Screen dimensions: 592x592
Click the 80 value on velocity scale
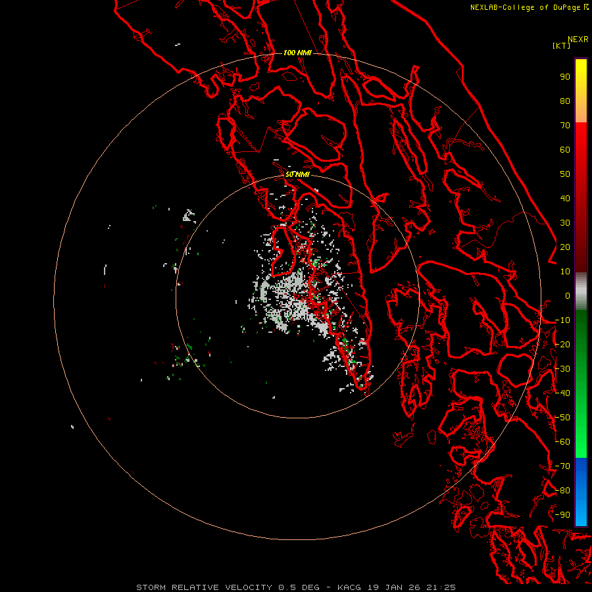click(x=565, y=101)
